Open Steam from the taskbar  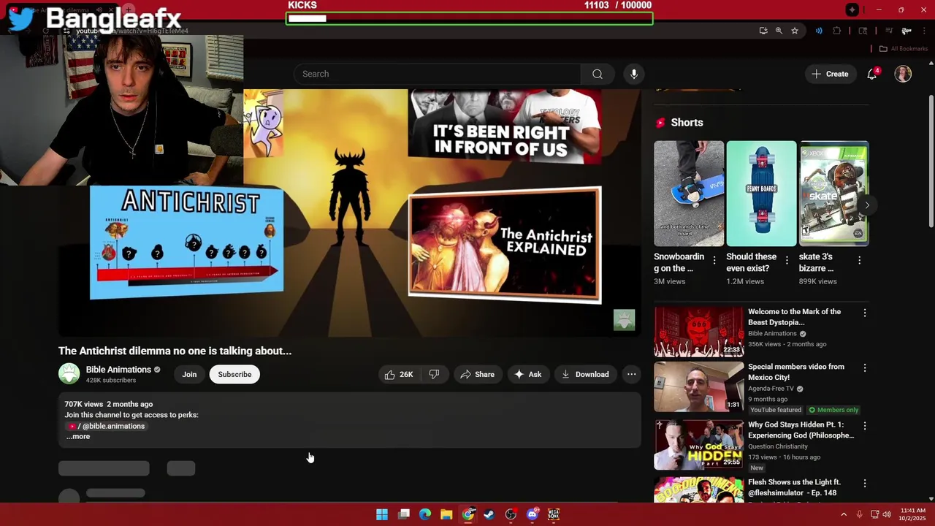point(489,514)
